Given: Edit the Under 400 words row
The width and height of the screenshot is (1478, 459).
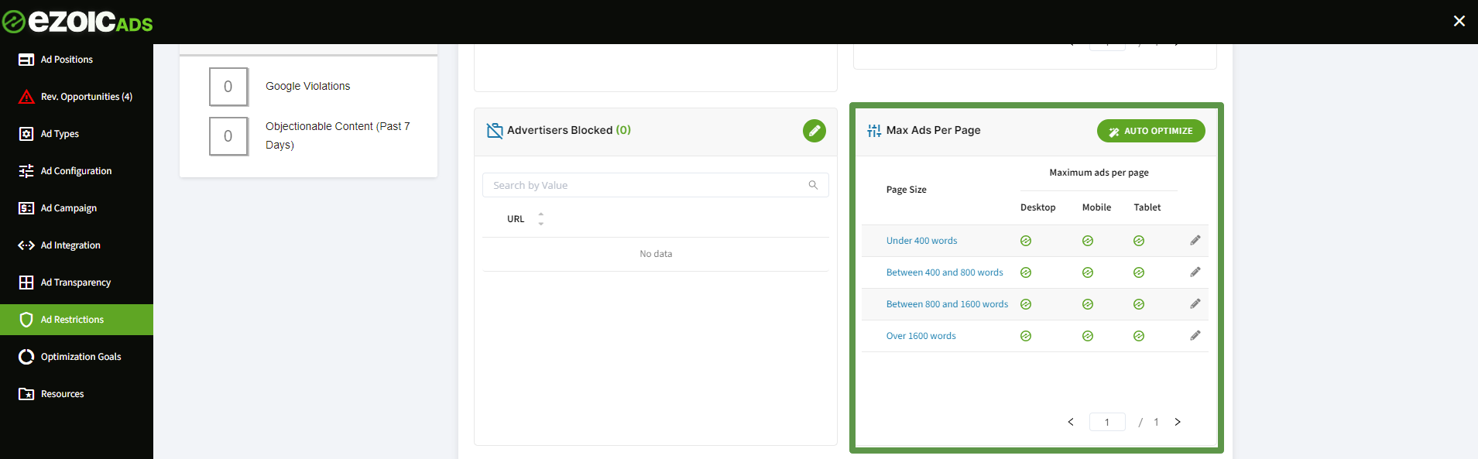Looking at the screenshot, I should (1195, 241).
